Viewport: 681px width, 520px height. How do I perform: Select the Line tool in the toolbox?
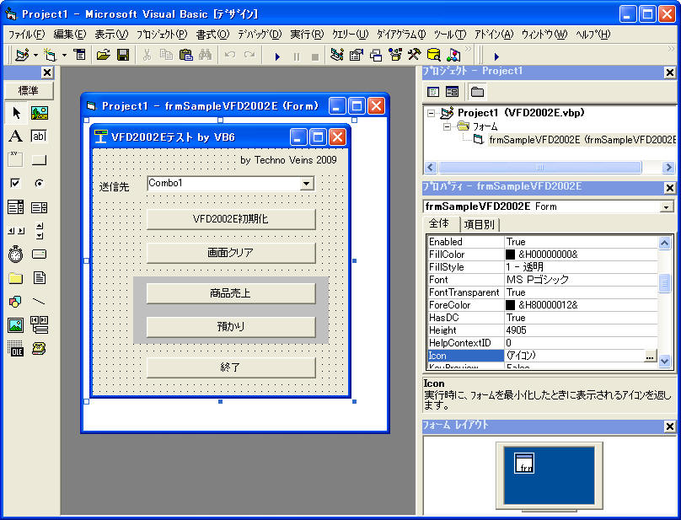[x=39, y=302]
